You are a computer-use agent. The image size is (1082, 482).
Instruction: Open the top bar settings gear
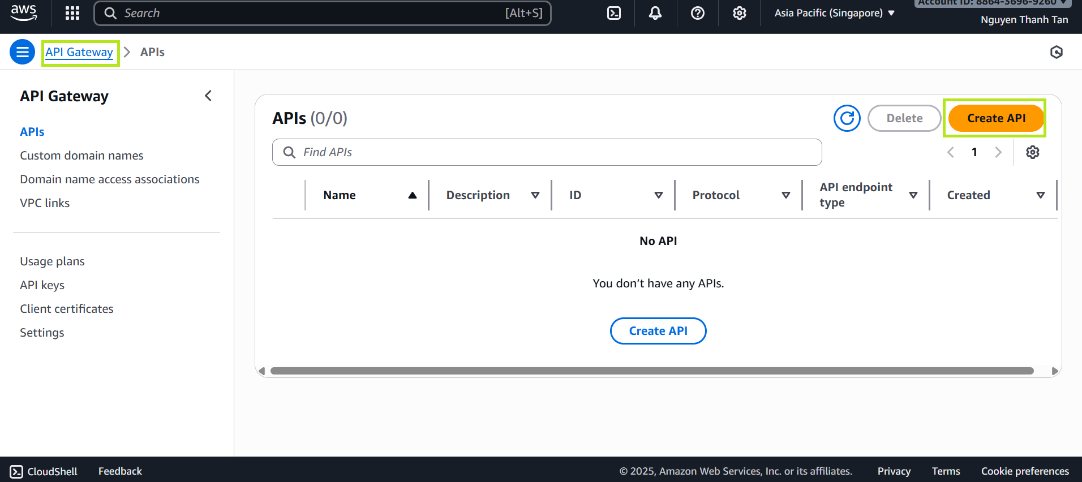click(x=739, y=13)
